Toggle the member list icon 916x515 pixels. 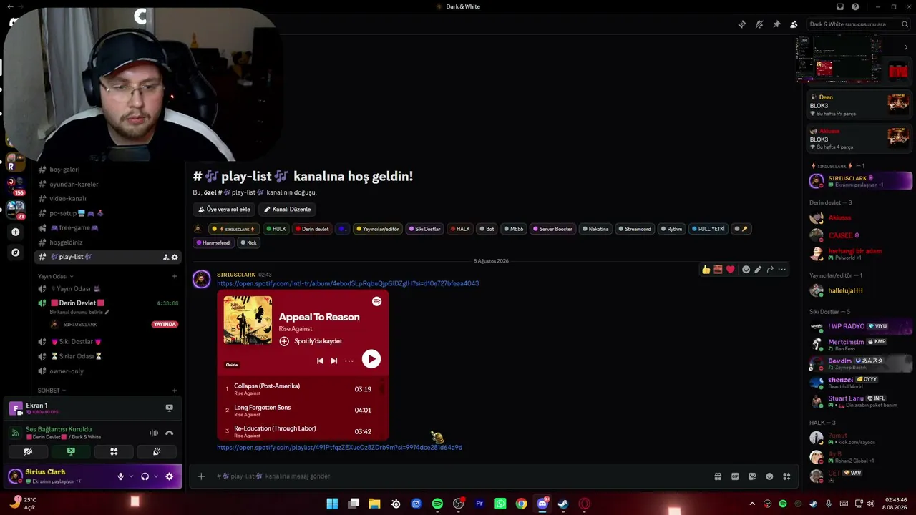794,24
